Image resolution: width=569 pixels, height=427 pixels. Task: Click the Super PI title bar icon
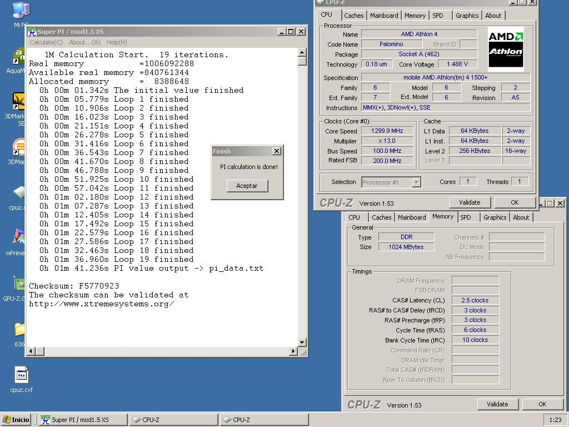click(x=32, y=32)
